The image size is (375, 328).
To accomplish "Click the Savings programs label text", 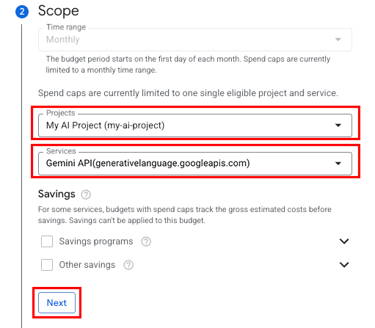I will (96, 241).
